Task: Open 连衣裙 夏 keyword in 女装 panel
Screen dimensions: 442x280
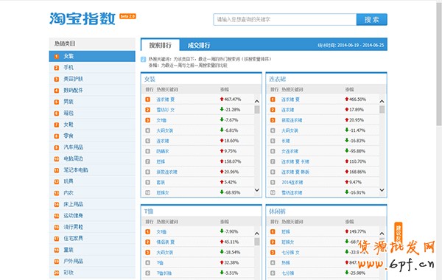Action: click(x=166, y=99)
